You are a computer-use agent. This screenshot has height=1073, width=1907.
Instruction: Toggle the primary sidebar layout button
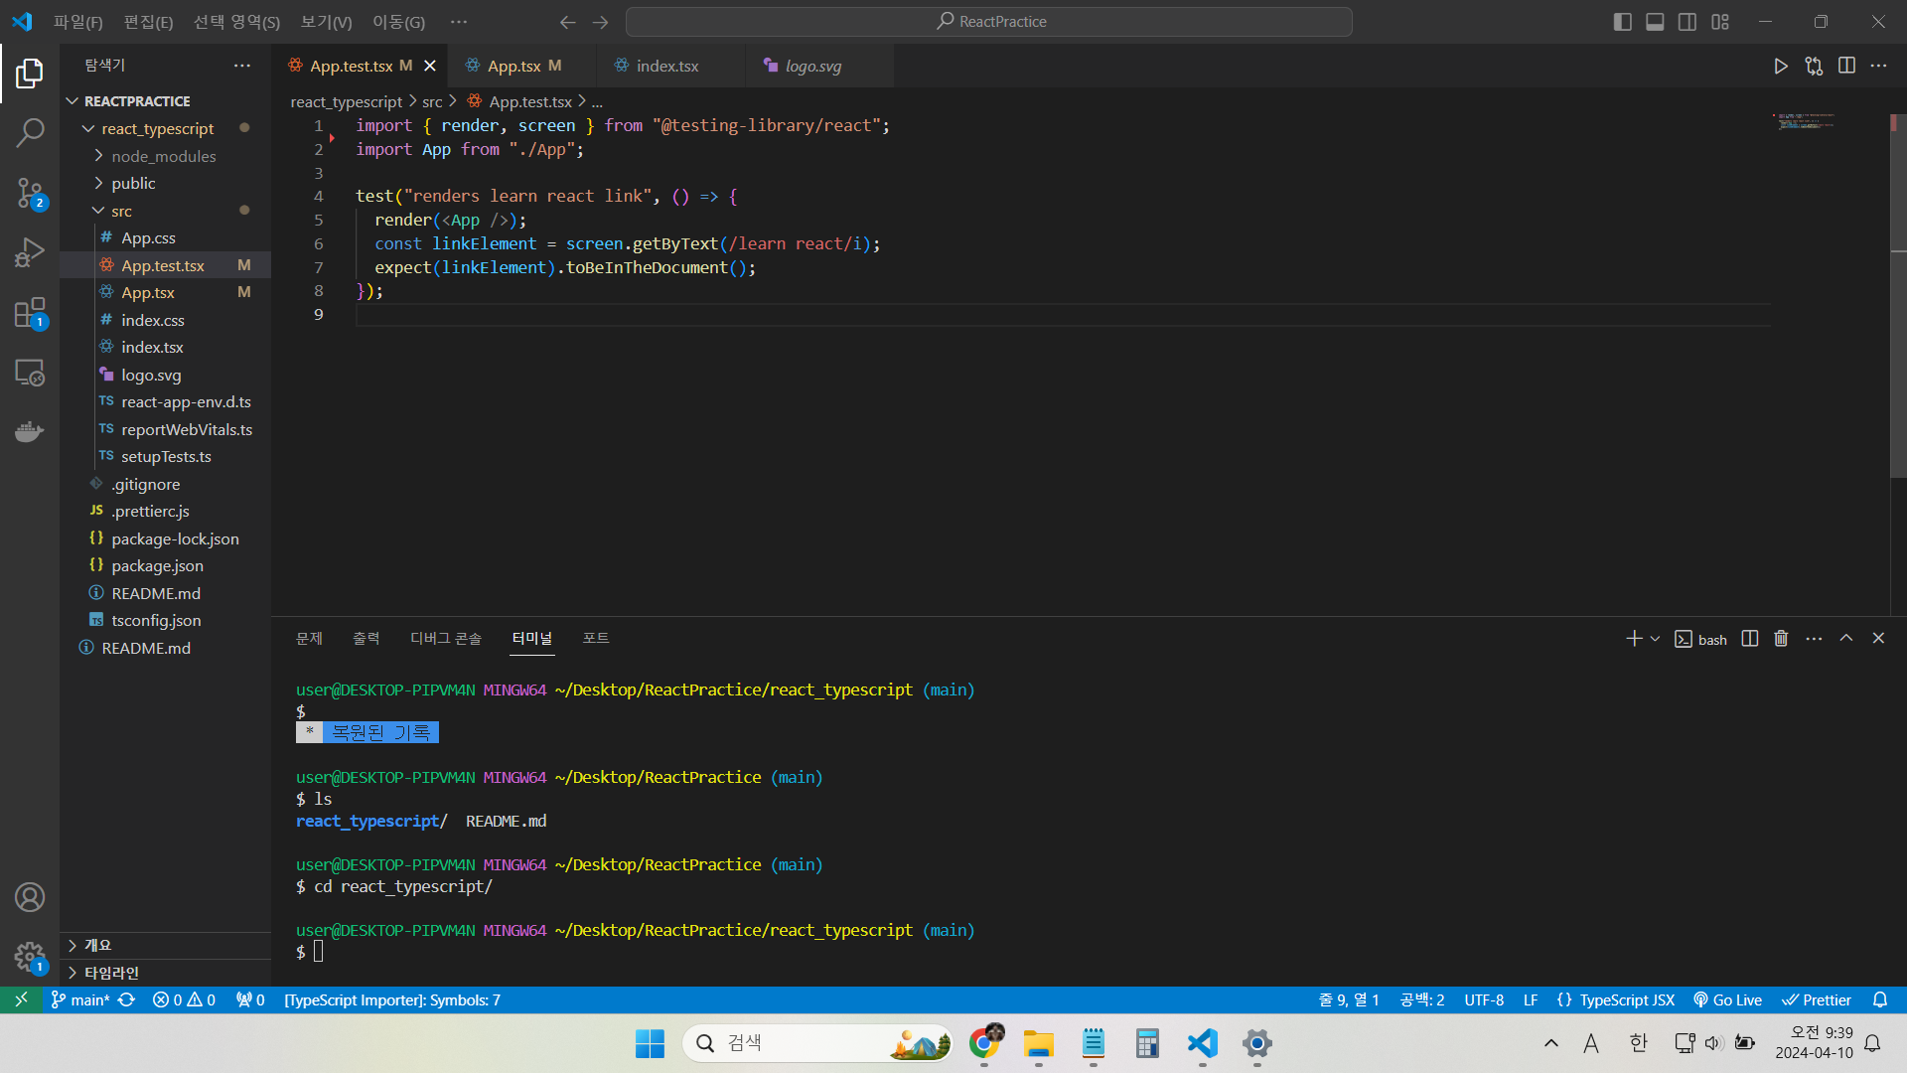pyautogui.click(x=1623, y=22)
